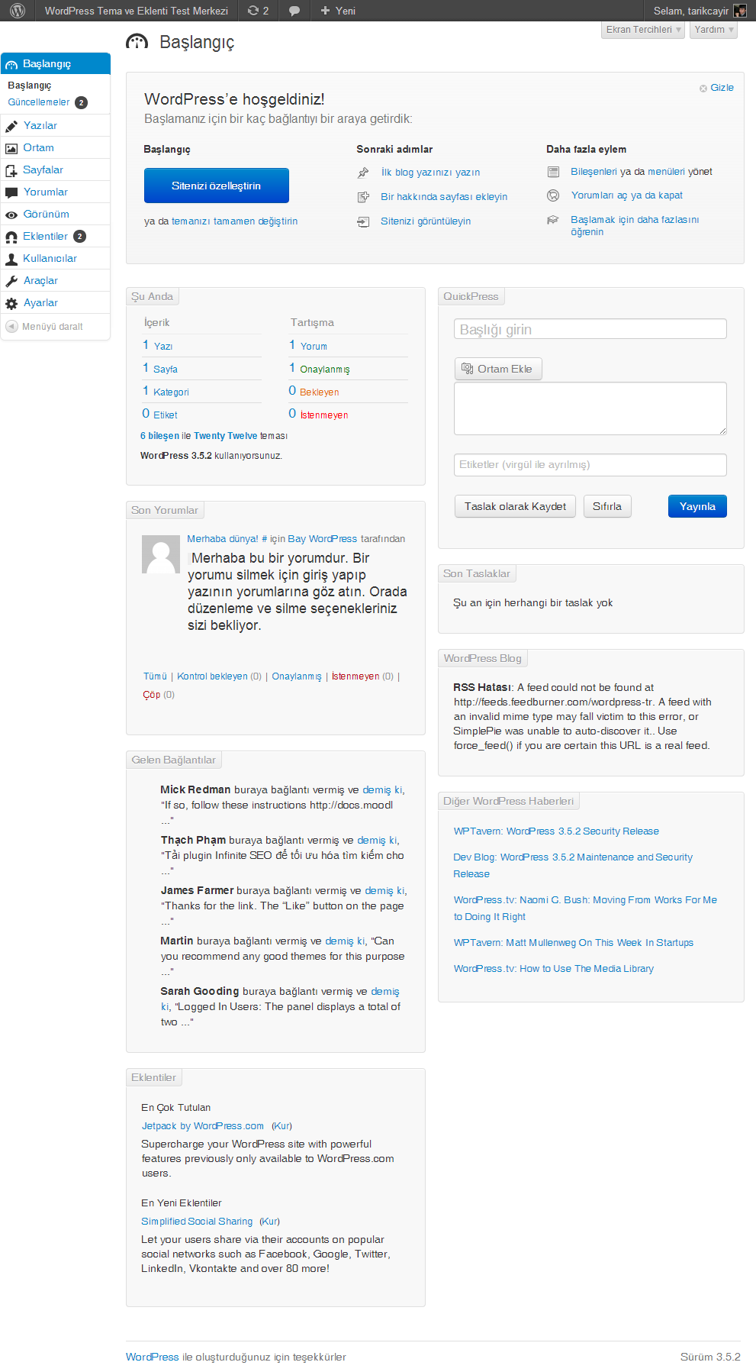Click Taslak olarak Kaydet button
Image resolution: width=756 pixels, height=1372 pixels.
(516, 506)
